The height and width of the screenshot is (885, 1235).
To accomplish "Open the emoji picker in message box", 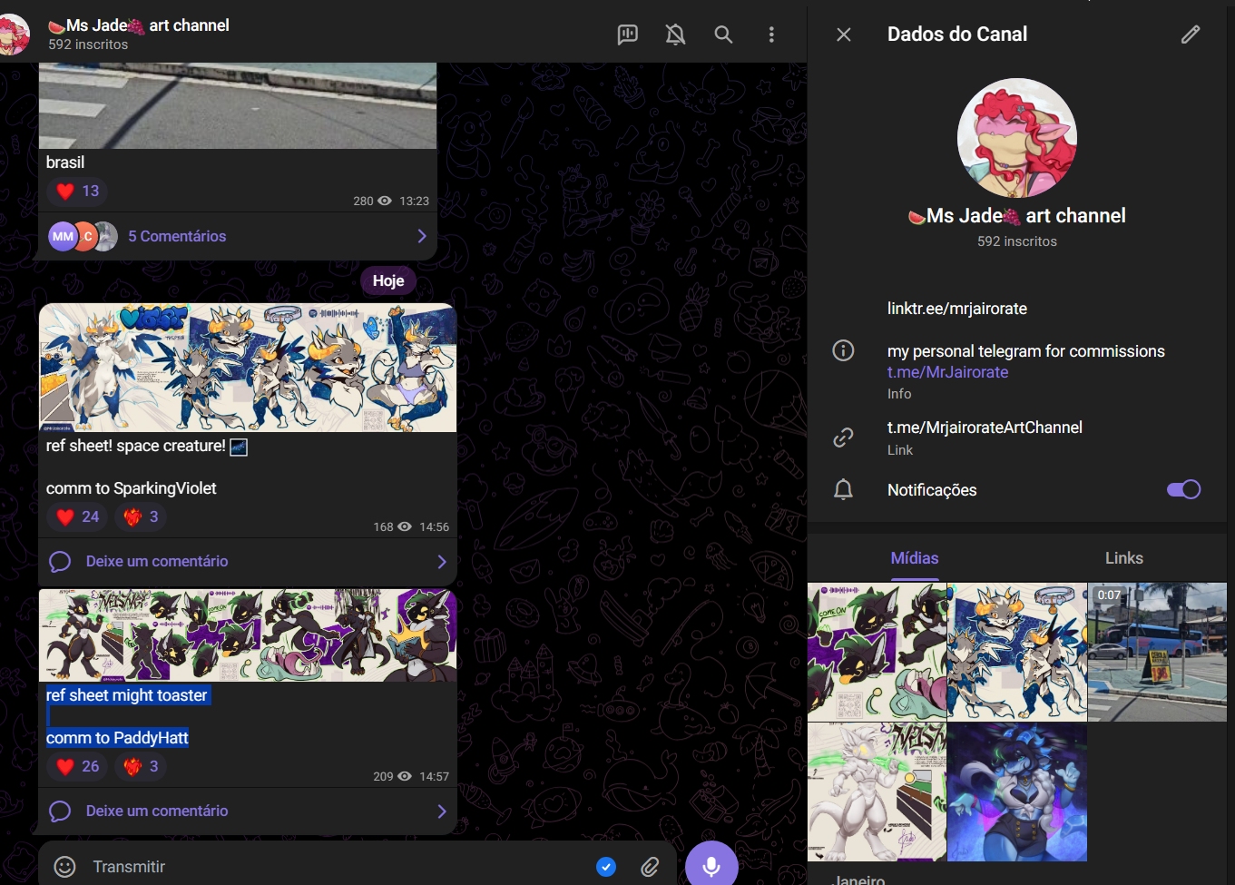I will 65,867.
